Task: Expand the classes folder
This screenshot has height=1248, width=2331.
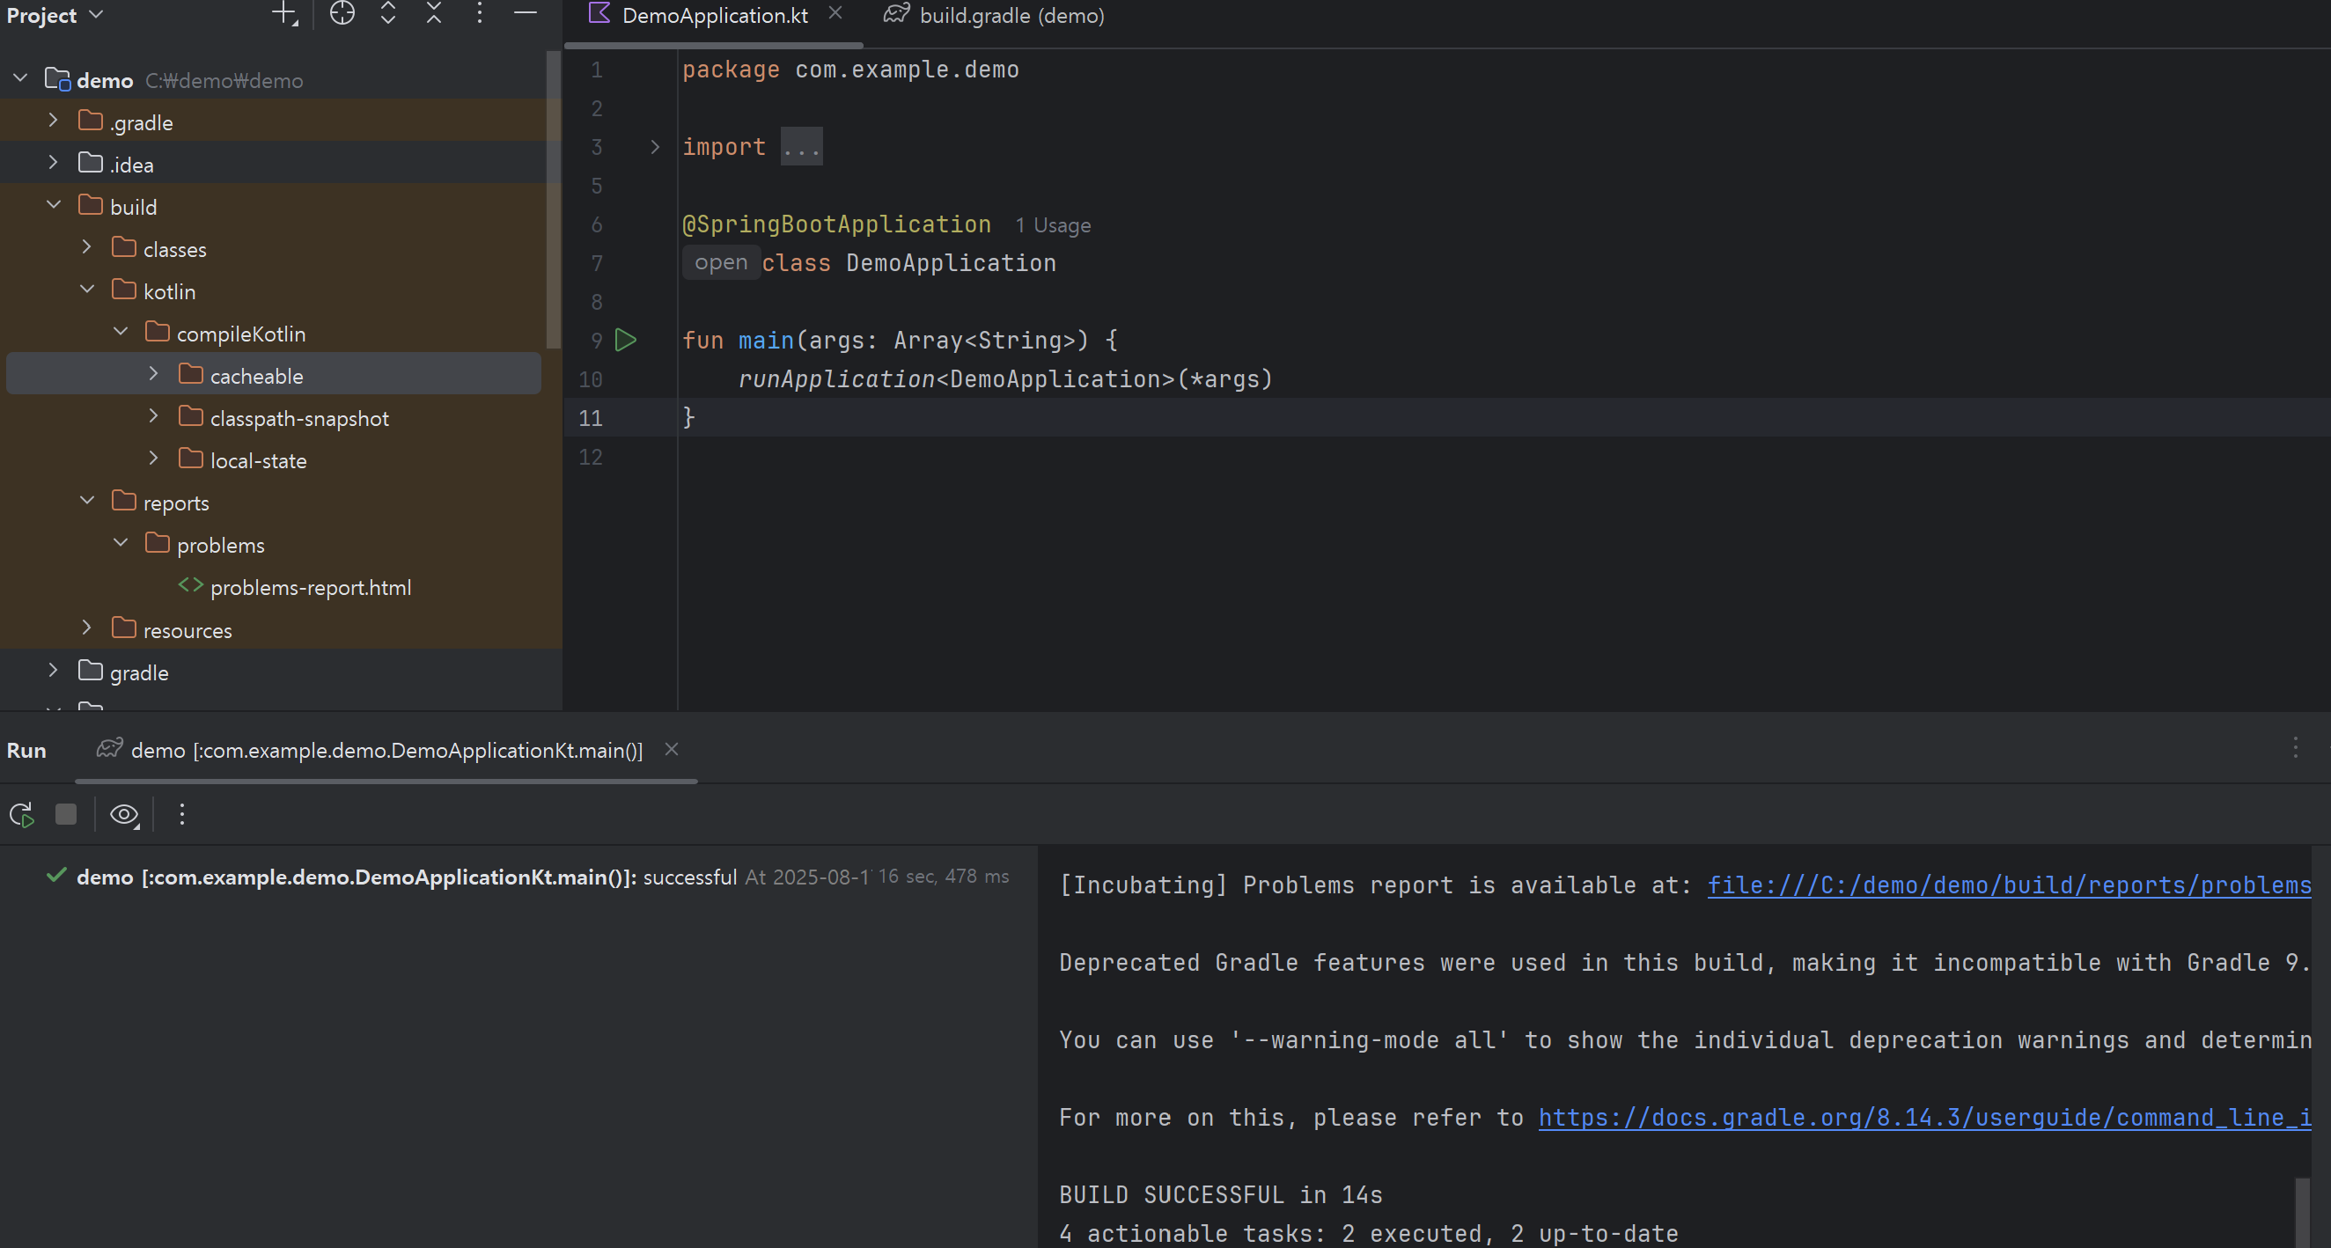Action: [x=87, y=247]
